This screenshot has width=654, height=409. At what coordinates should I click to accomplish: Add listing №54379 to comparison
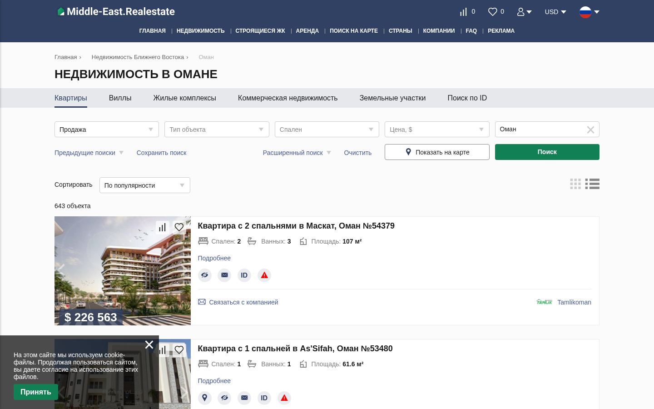click(x=162, y=227)
